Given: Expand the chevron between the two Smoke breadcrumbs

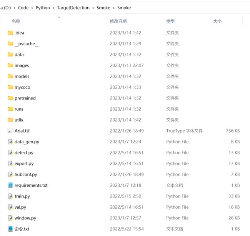Looking at the screenshot, I should click(114, 8).
